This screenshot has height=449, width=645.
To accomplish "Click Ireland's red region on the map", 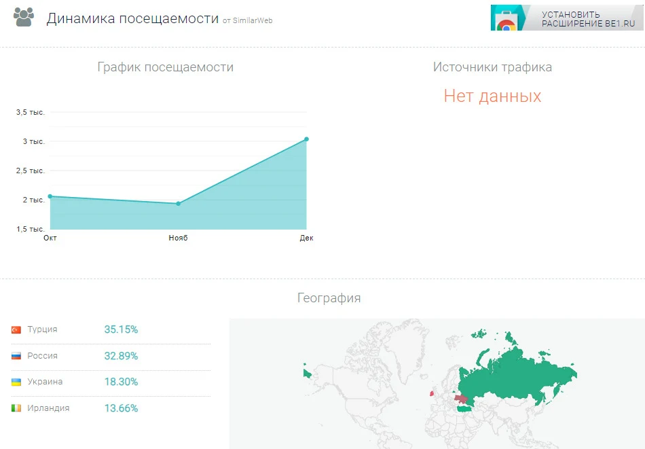I will click(432, 394).
